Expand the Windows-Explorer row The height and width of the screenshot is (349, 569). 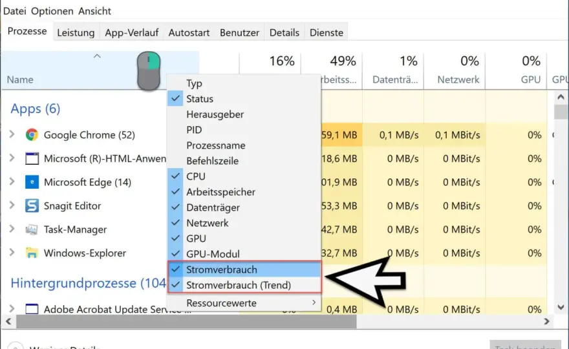pyautogui.click(x=12, y=253)
